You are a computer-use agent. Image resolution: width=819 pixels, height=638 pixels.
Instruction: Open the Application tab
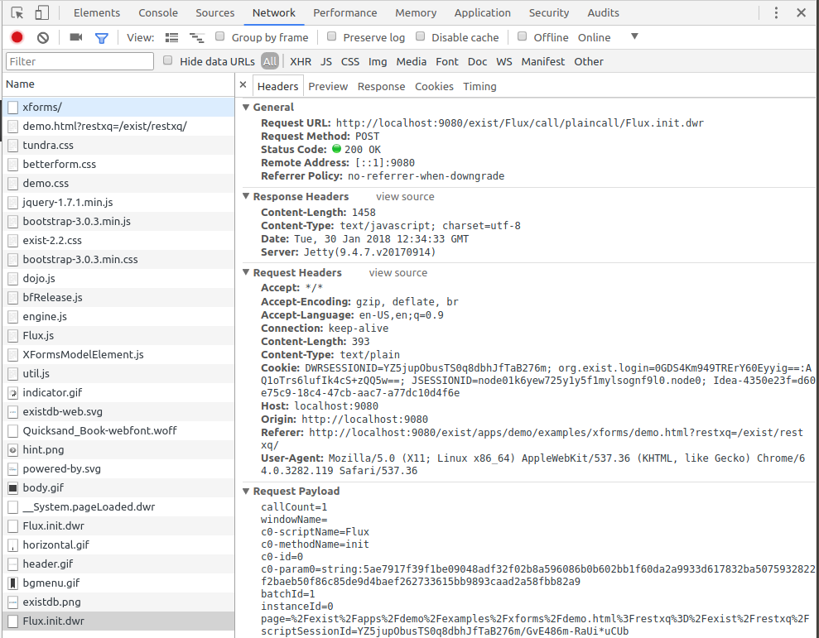483,12
